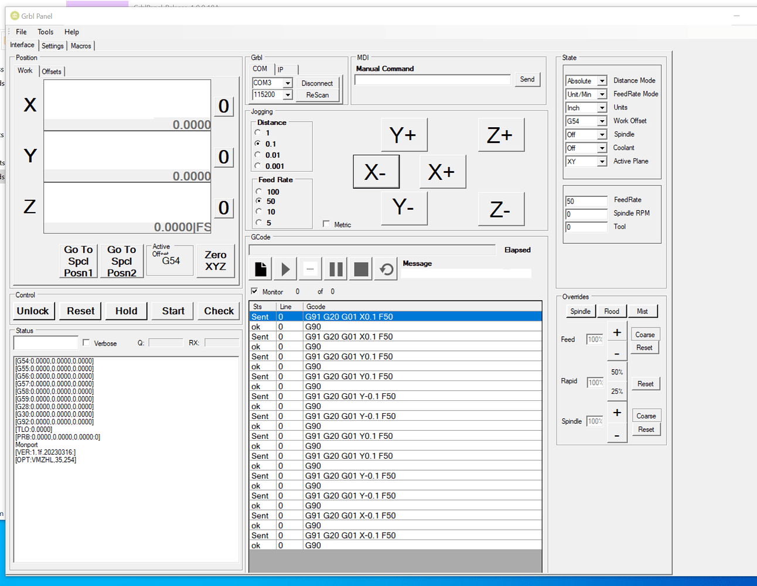Image resolution: width=757 pixels, height=586 pixels.
Task: Open the Tools menu
Action: (x=45, y=32)
